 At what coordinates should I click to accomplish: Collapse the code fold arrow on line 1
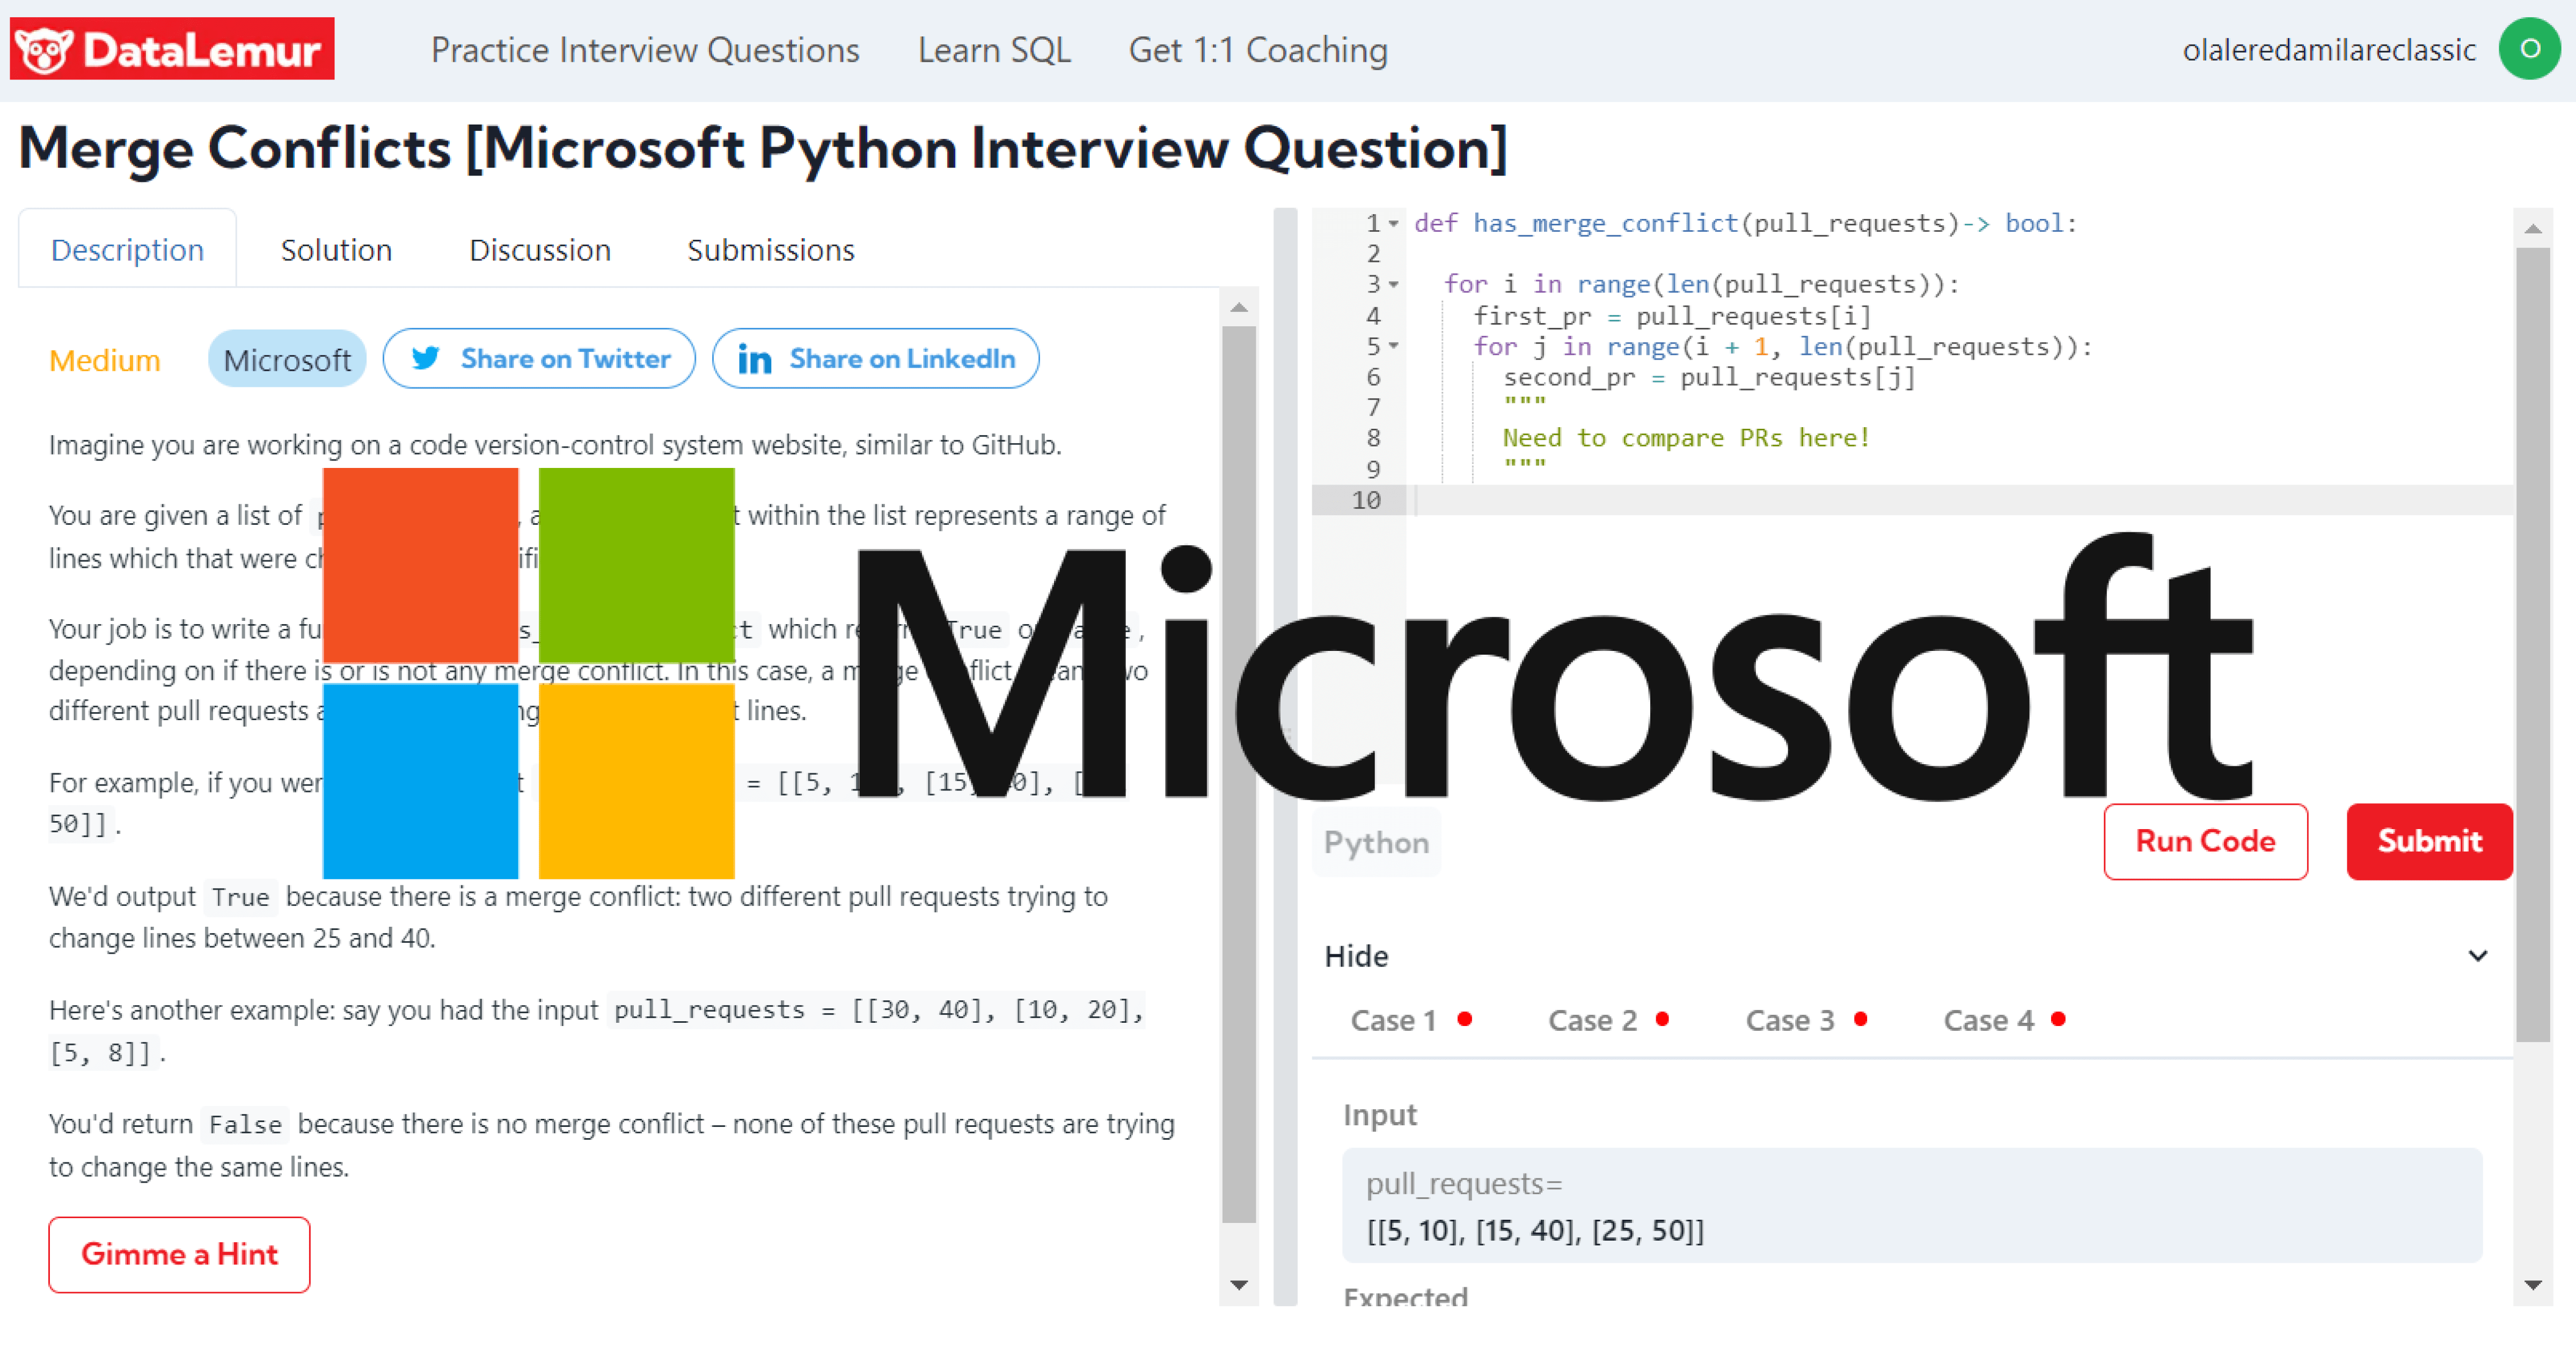(x=1393, y=223)
